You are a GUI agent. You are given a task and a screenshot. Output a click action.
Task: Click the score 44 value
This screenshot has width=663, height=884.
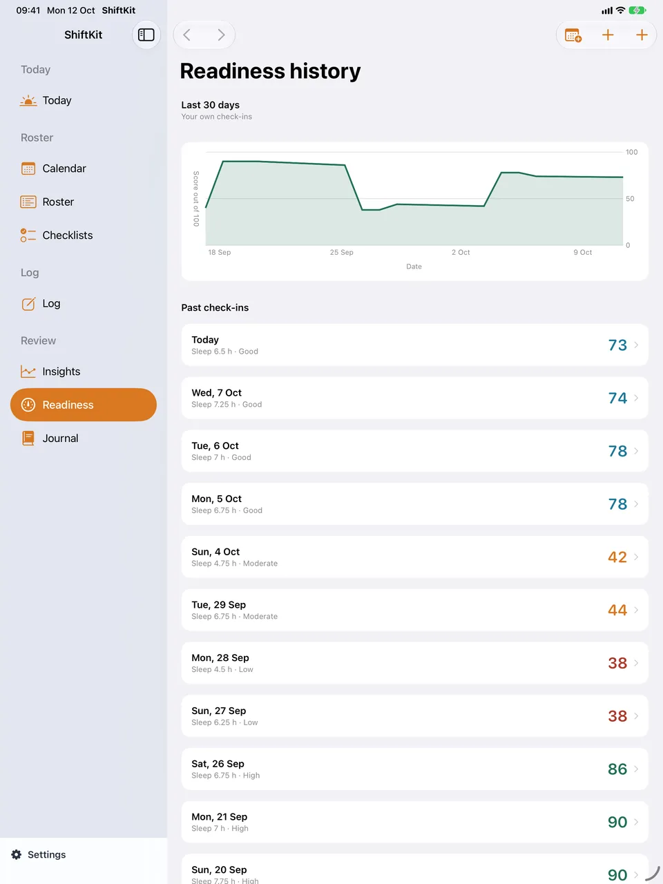click(617, 611)
